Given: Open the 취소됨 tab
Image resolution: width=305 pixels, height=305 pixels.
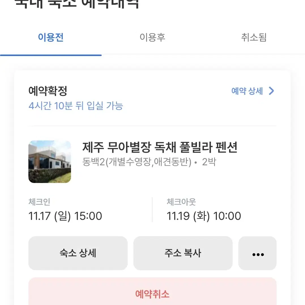Looking at the screenshot, I should [x=254, y=37].
